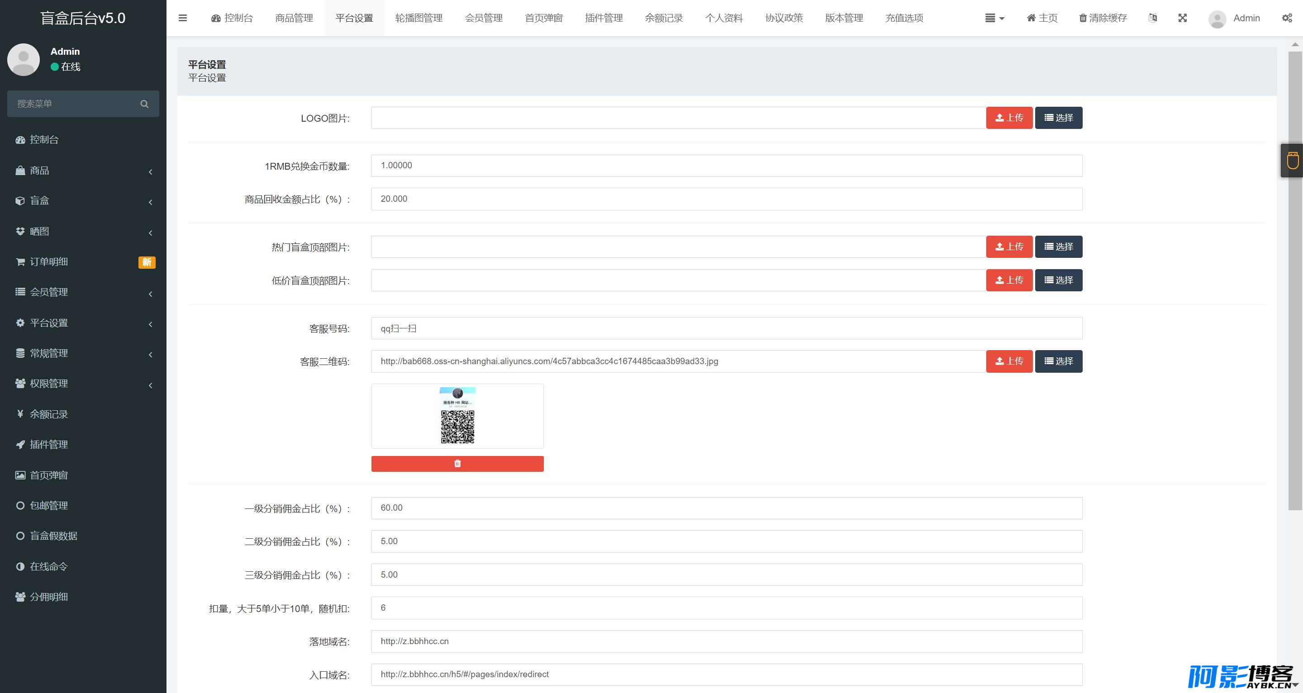Click the fullscreen expand icon in header
Viewport: 1303px width, 693px height.
(x=1182, y=18)
